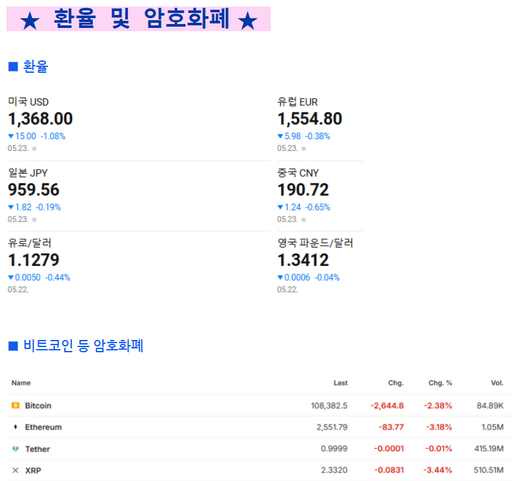Click the XRP cross logo icon
Image resolution: width=516 pixels, height=481 pixels.
pyautogui.click(x=16, y=470)
